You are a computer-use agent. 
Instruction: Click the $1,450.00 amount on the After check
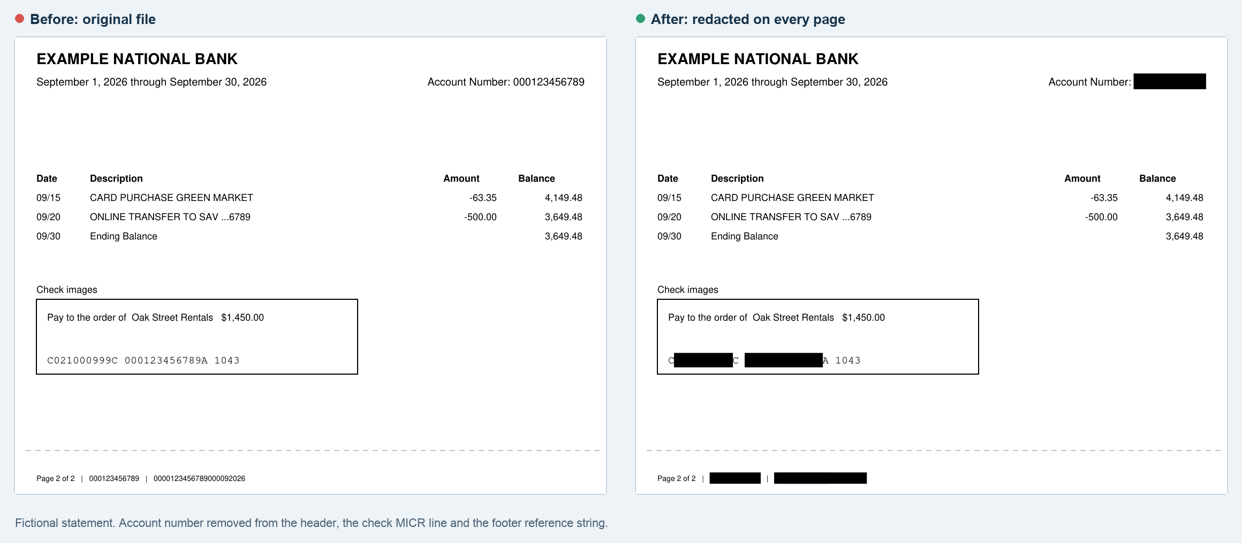click(864, 317)
